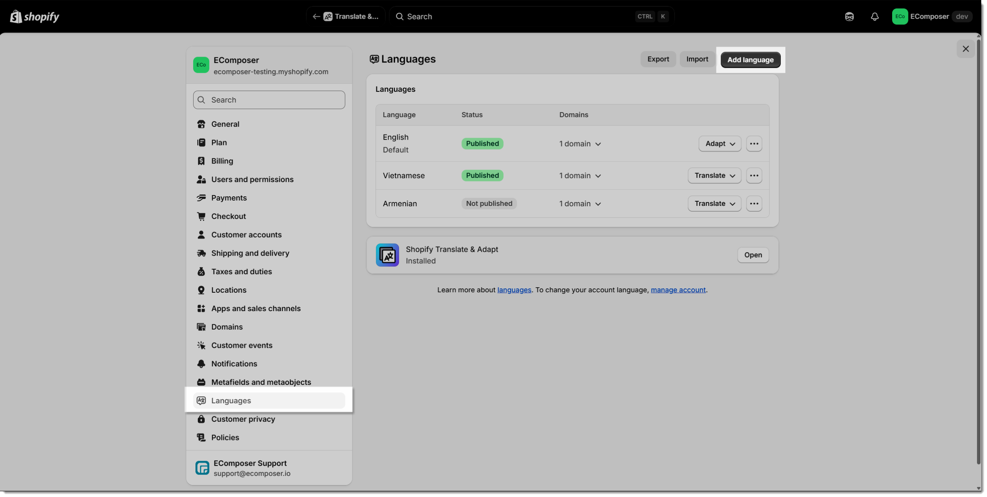Image resolution: width=987 pixels, height=497 pixels.
Task: Click the settings Search input field
Action: coord(269,100)
